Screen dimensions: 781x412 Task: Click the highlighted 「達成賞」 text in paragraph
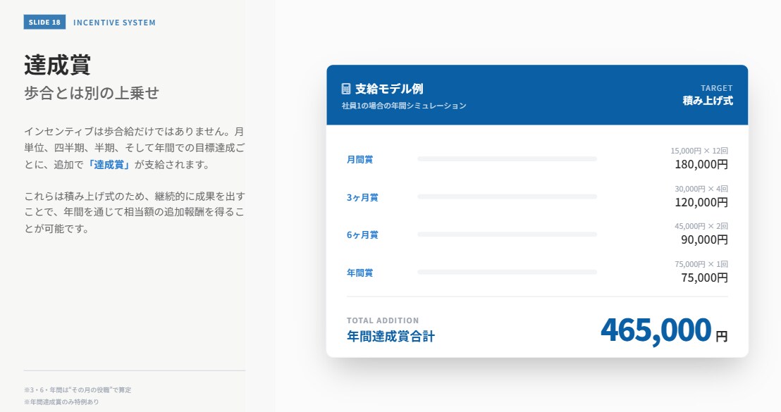(109, 165)
